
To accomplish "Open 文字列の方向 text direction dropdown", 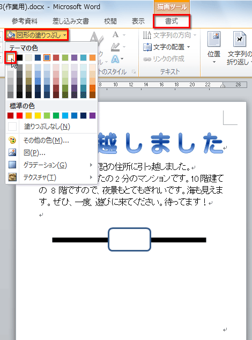I will pyautogui.click(x=169, y=35).
